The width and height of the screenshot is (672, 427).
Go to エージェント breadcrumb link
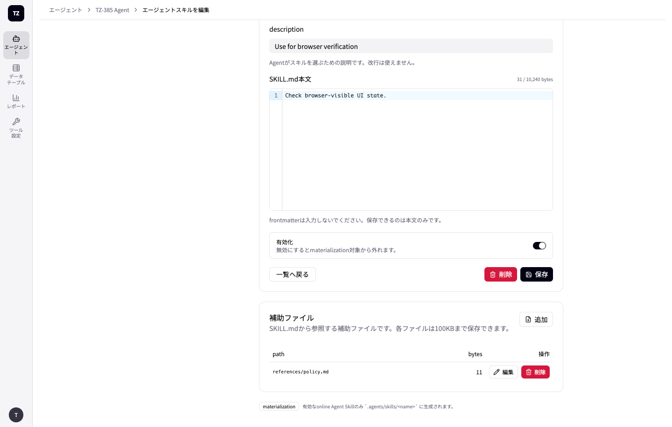(x=66, y=10)
